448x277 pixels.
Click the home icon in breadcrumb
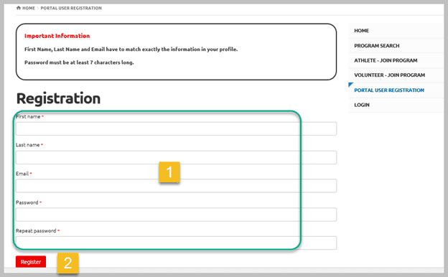coord(19,8)
